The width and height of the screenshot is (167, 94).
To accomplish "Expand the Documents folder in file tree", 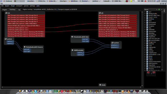I will point(145,22).
